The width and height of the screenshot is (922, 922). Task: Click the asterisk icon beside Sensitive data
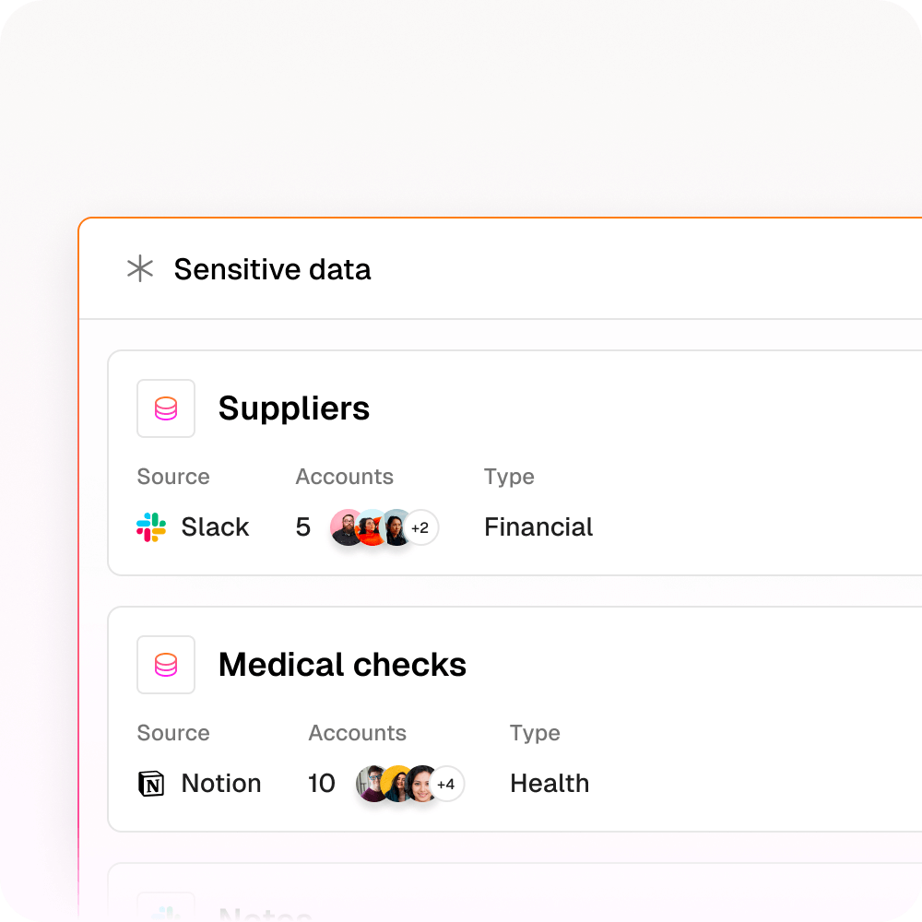[140, 268]
